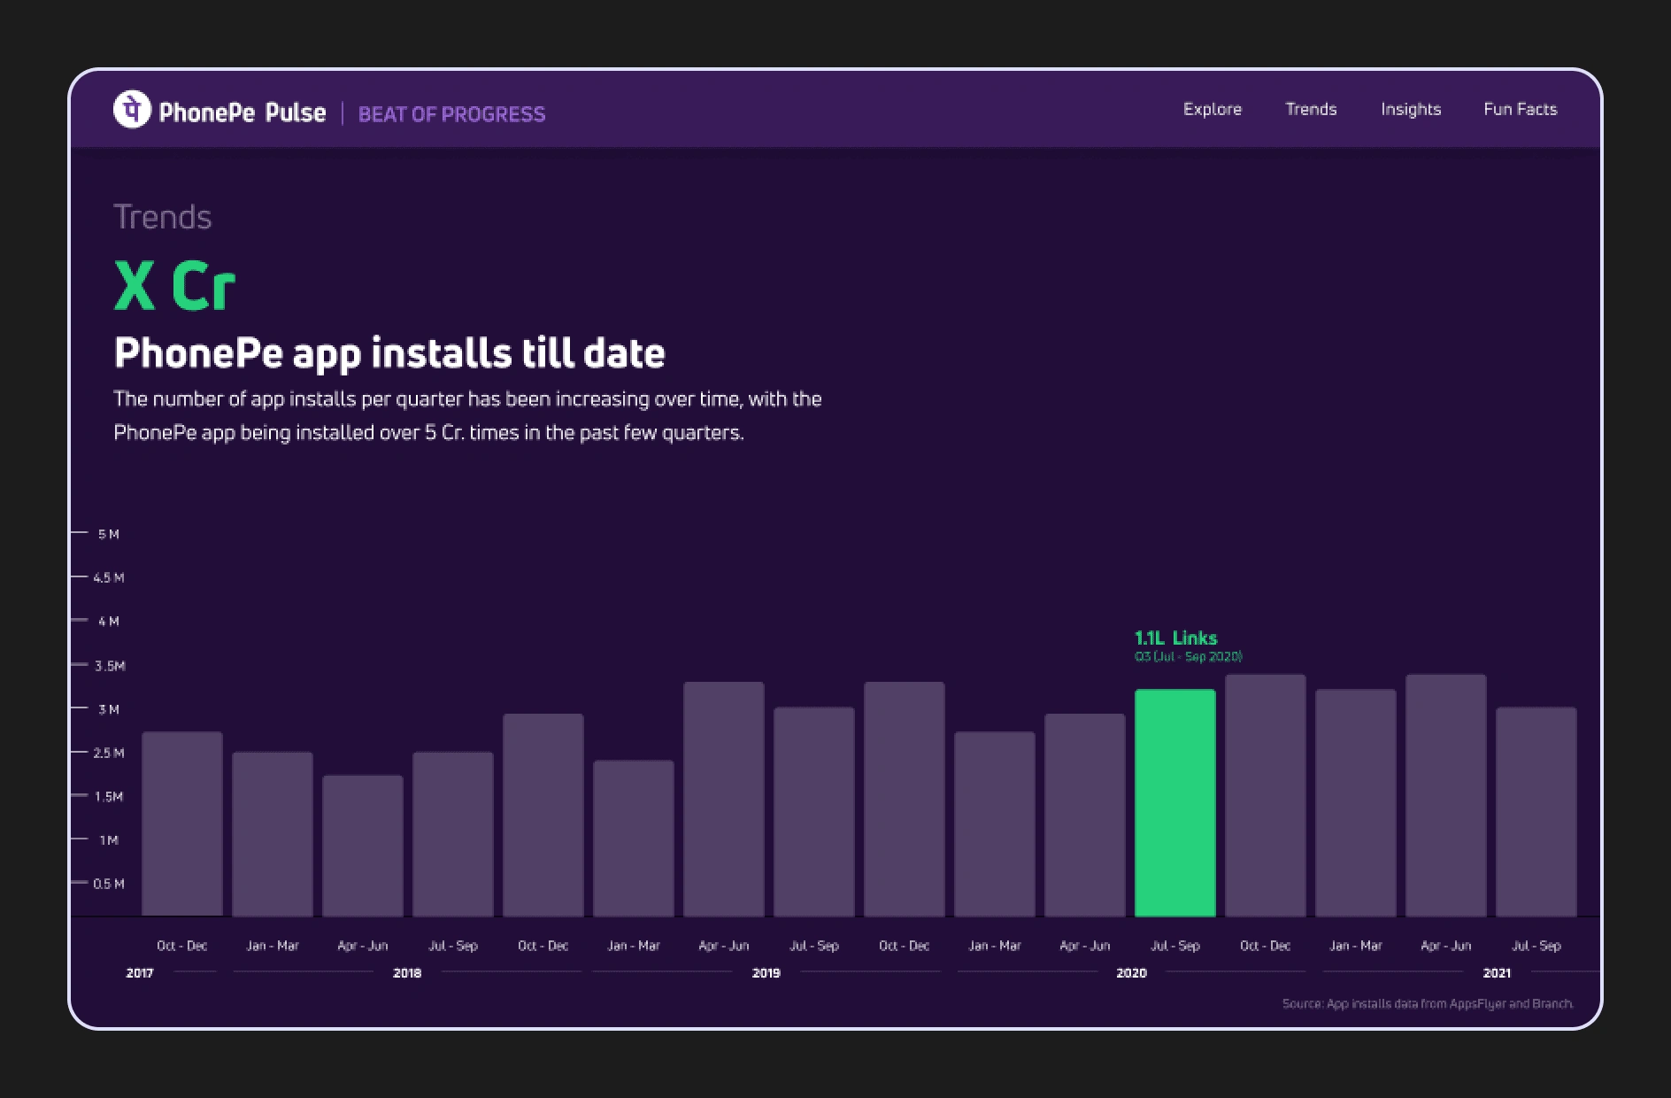Select the Jan - Mar 2020 bar
Viewport: 1671px width, 1098px height.
(995, 823)
